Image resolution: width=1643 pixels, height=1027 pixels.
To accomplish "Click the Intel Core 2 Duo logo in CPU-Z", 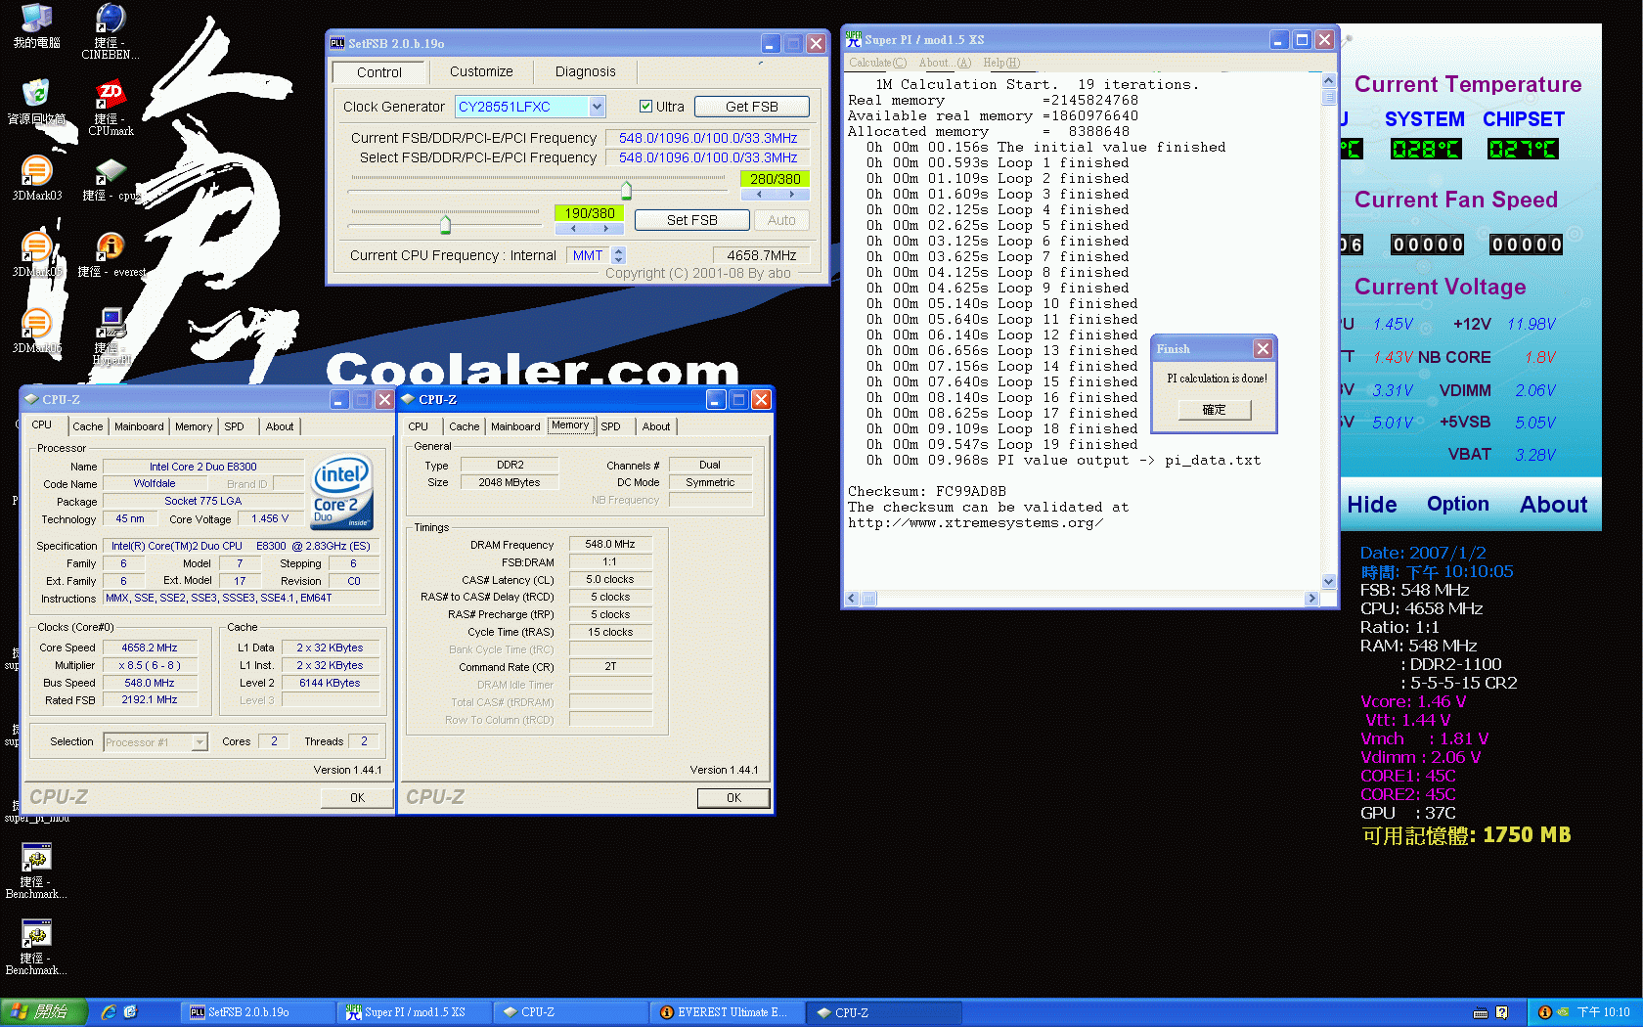I will [x=341, y=491].
